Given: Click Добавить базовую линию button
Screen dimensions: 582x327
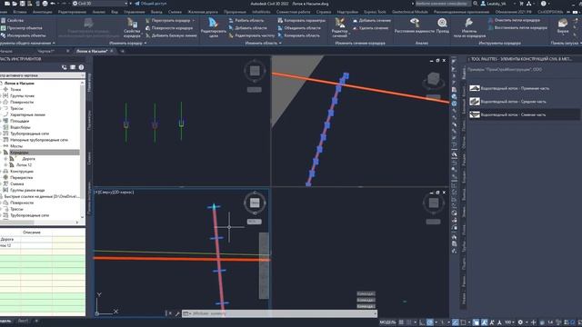Looking at the screenshot, I should point(172,35).
